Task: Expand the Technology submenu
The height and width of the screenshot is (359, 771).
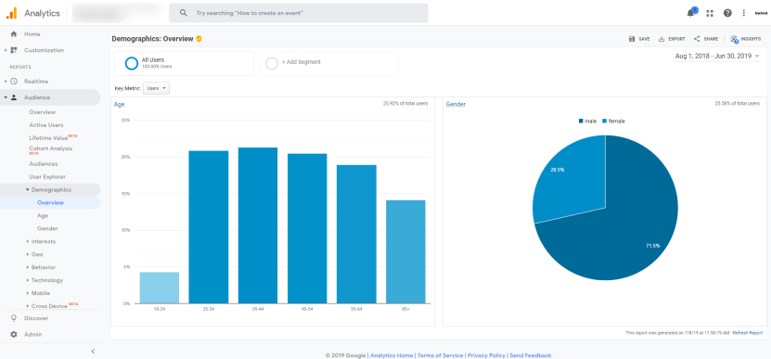Action: [28, 280]
